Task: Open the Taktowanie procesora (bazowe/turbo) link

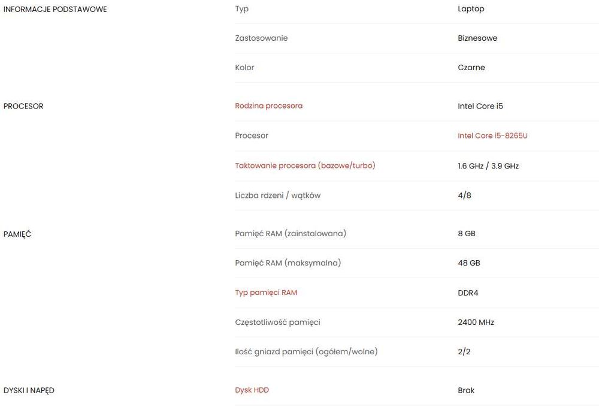Action: pos(305,165)
